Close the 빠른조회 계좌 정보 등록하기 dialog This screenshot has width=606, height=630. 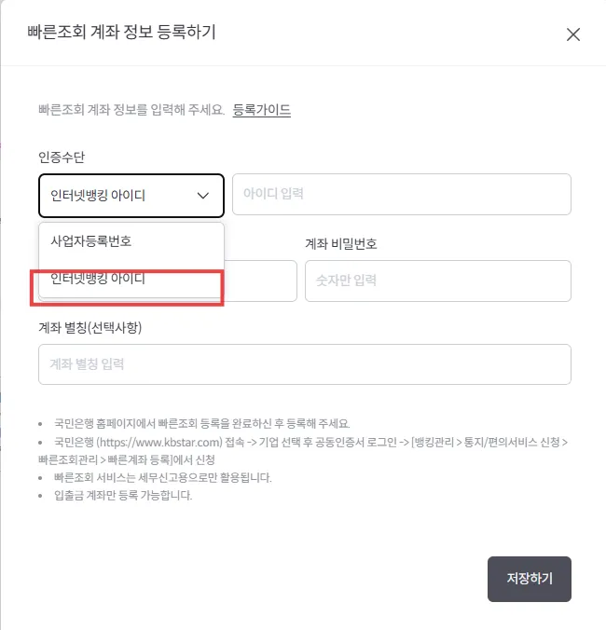[x=573, y=34]
